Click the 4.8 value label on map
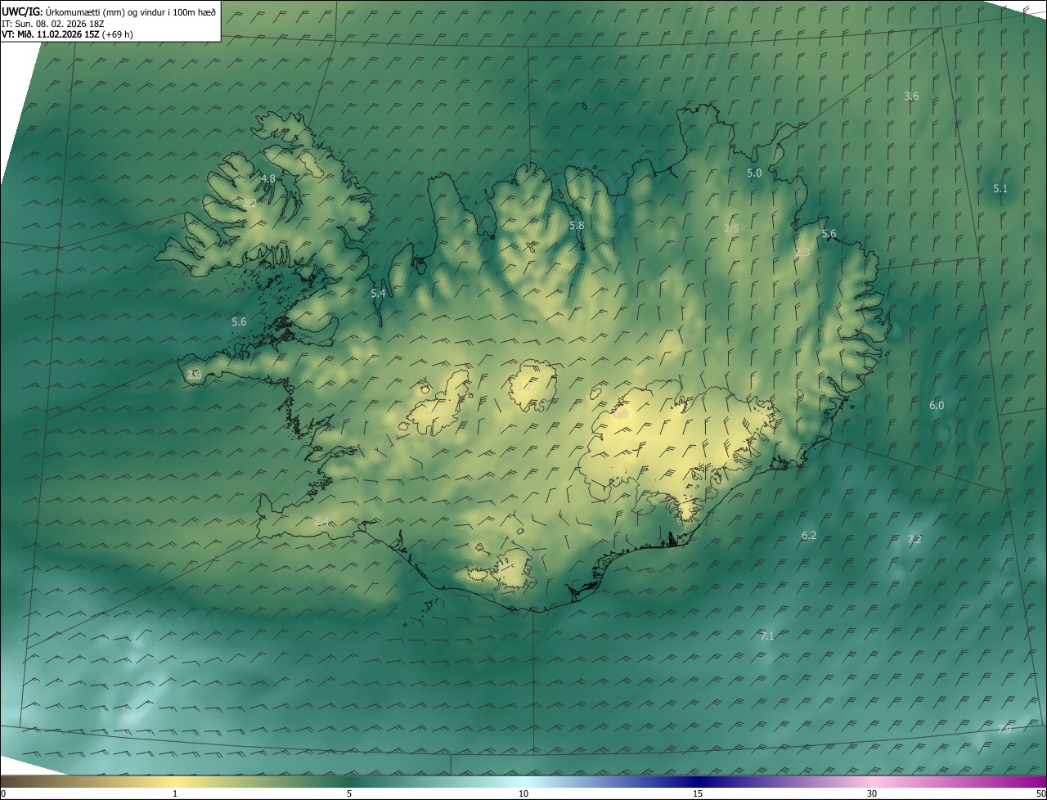This screenshot has width=1047, height=800. 268,178
